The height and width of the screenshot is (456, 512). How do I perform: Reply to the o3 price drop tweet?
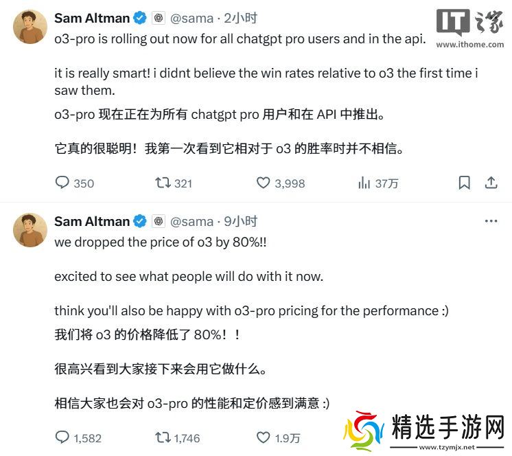62,437
